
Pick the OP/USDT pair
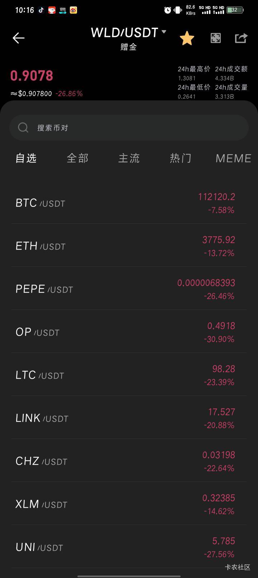click(x=129, y=332)
